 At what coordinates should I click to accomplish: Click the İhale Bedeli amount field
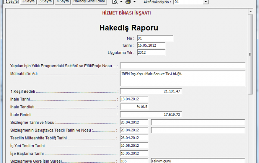[x=151, y=115]
